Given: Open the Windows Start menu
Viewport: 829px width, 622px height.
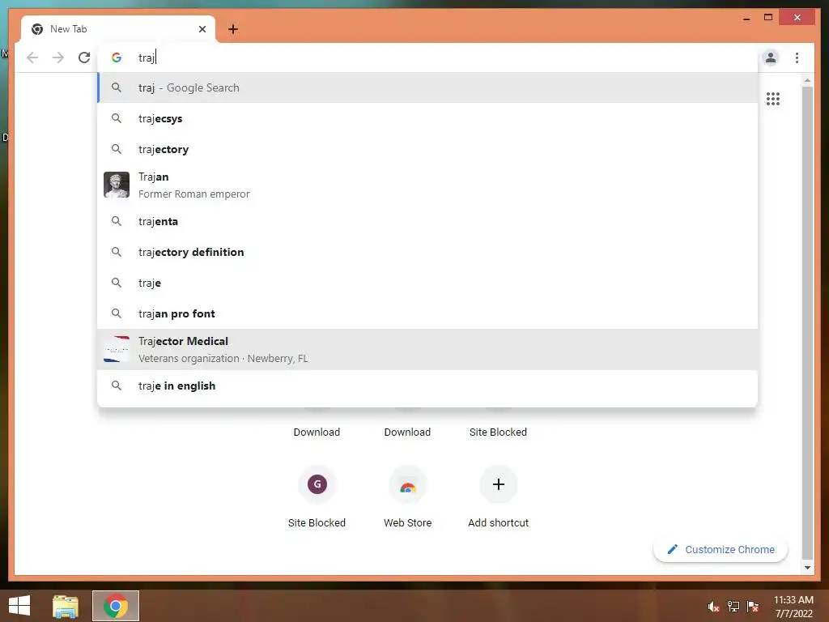Looking at the screenshot, I should click(x=19, y=606).
